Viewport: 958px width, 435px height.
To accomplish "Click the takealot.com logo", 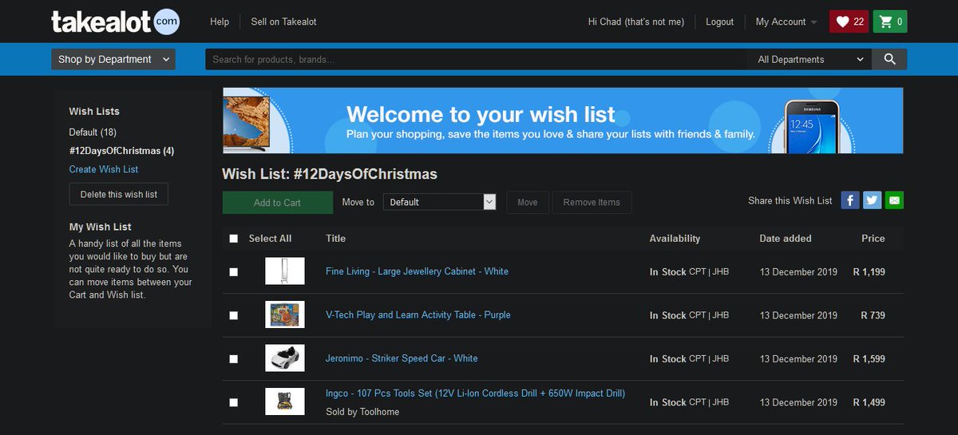I will tap(115, 22).
